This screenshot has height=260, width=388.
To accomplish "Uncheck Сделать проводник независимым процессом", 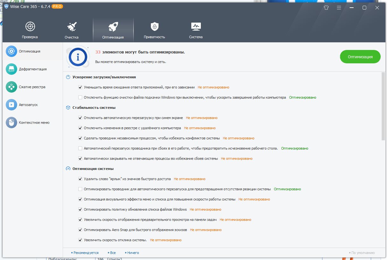I will pos(80,138).
